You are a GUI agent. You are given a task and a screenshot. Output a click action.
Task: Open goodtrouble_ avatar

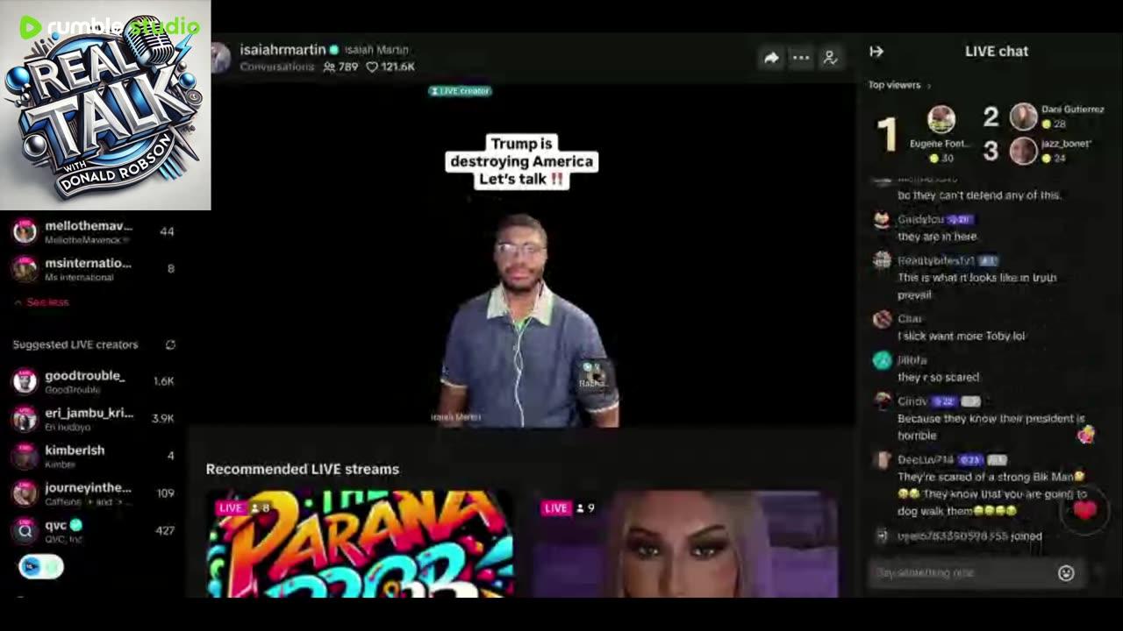click(25, 381)
